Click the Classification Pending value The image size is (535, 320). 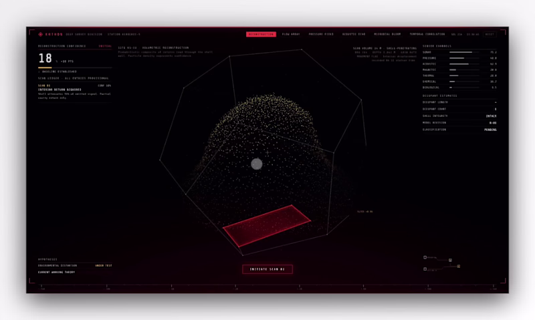tap(490, 130)
